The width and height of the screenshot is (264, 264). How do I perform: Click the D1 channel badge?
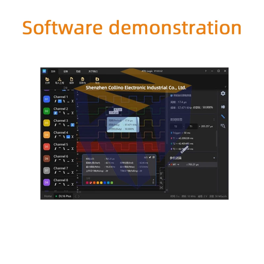coord(47,99)
